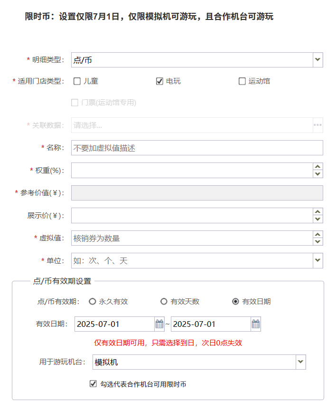Click up arrow on 权重(%) spinner
Viewport: 327px width, 401px height.
pos(318,167)
